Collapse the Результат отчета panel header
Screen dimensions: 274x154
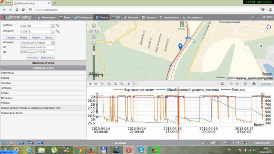click(x=43, y=68)
